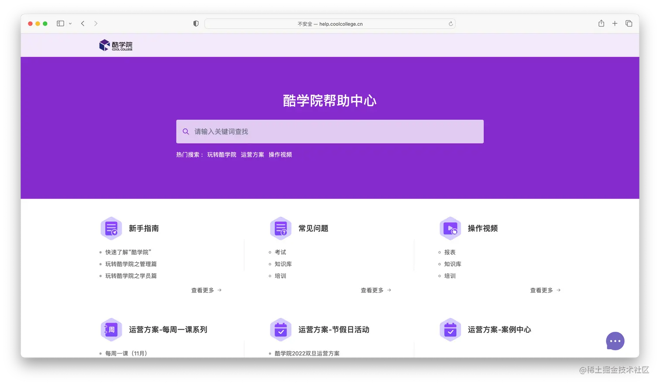
Task: Click the privacy shield icon
Action: [196, 24]
